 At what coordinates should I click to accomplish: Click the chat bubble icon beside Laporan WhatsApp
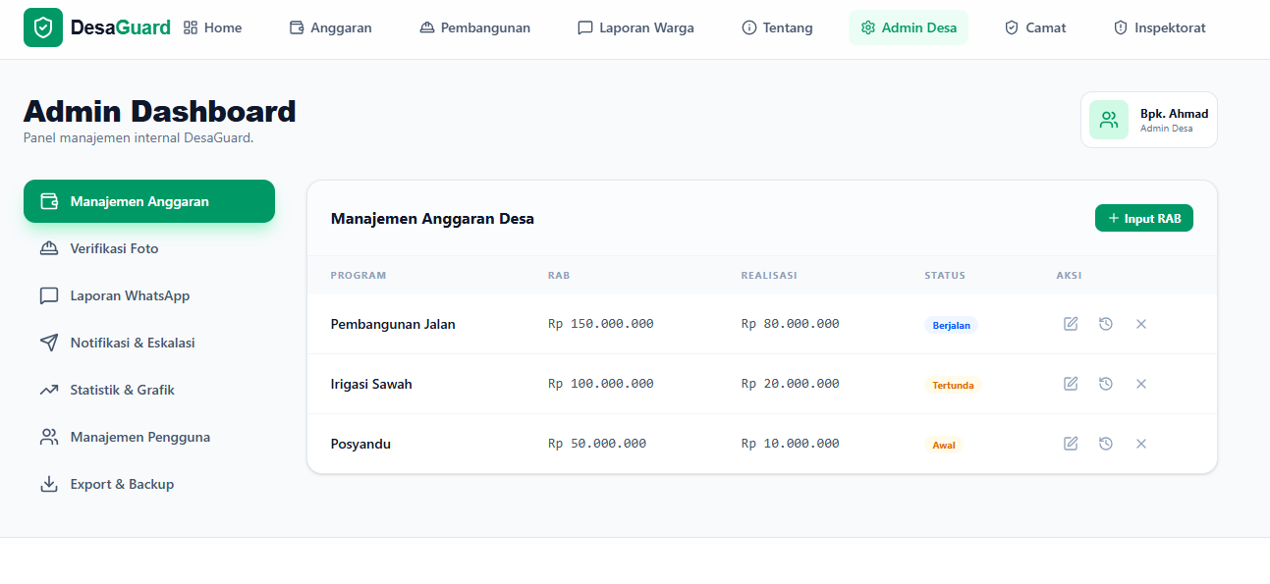(49, 295)
